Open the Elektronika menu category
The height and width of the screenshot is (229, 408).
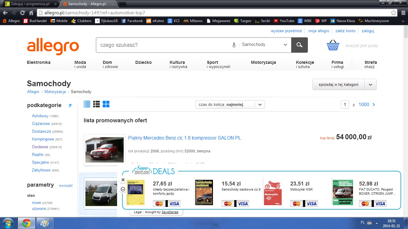tap(39, 62)
